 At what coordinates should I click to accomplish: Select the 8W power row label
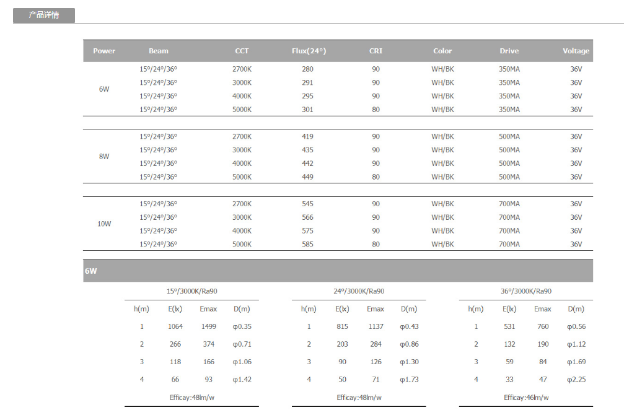pos(104,157)
